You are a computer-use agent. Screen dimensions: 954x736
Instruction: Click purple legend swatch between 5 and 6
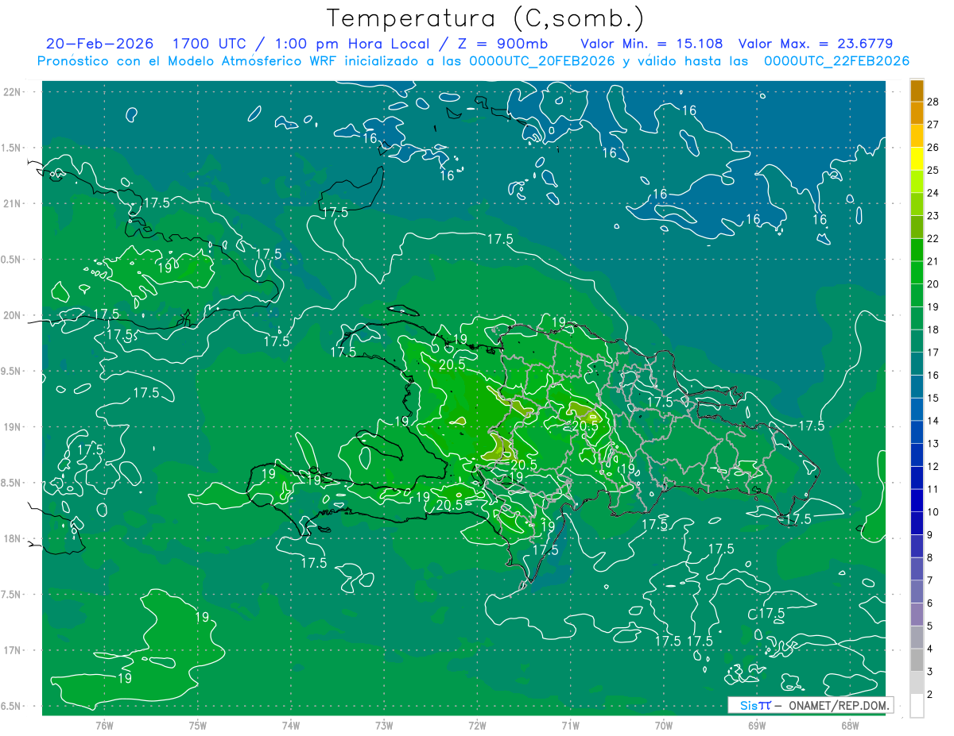917,615
